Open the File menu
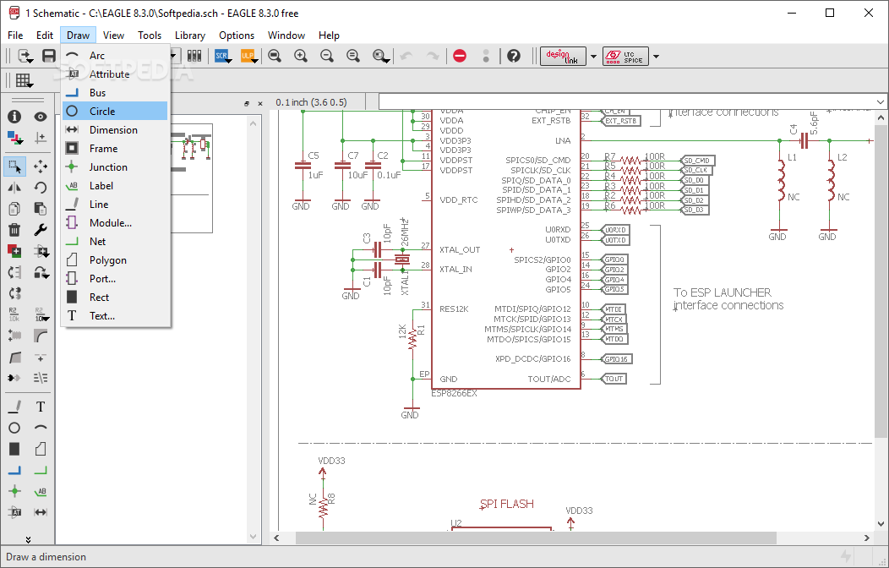 [15, 35]
